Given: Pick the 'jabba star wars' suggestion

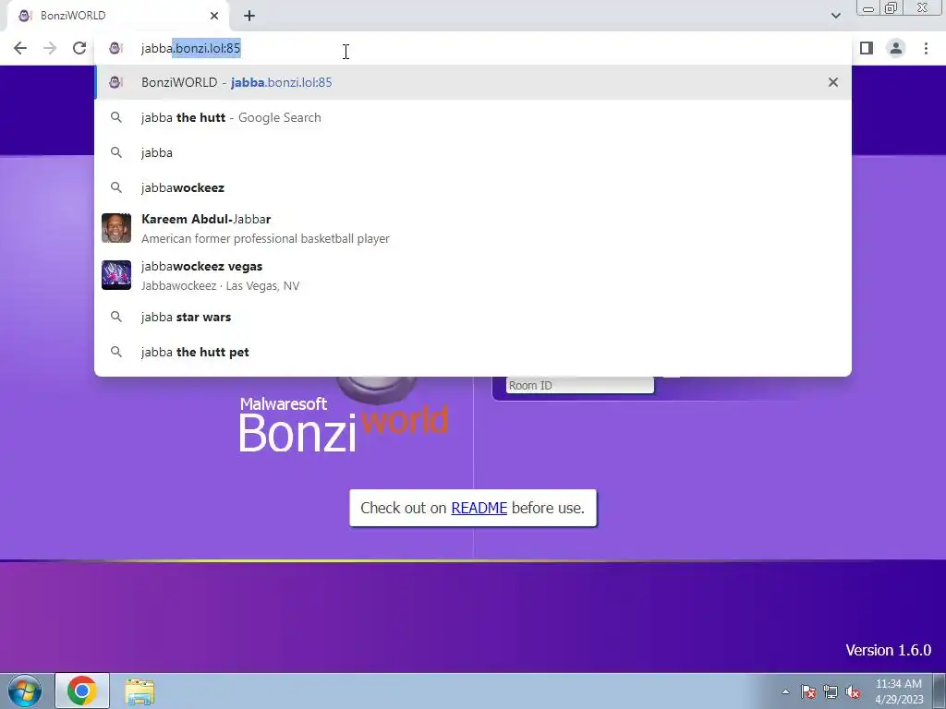Looking at the screenshot, I should coord(473,317).
